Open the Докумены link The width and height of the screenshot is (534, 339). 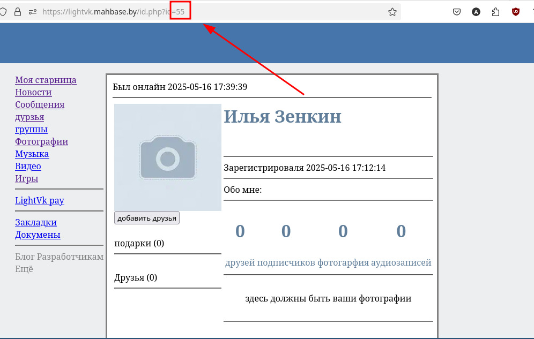tap(38, 235)
